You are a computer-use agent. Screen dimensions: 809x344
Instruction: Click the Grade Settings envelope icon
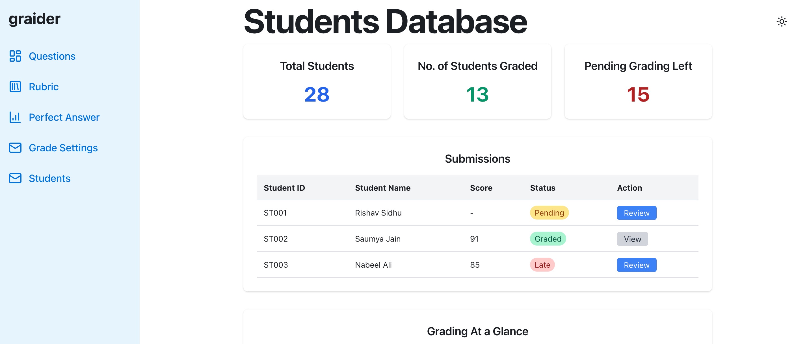click(15, 147)
